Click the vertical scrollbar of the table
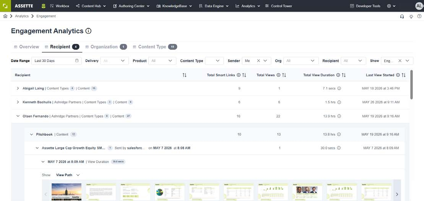The image size is (424, 201). point(411,85)
